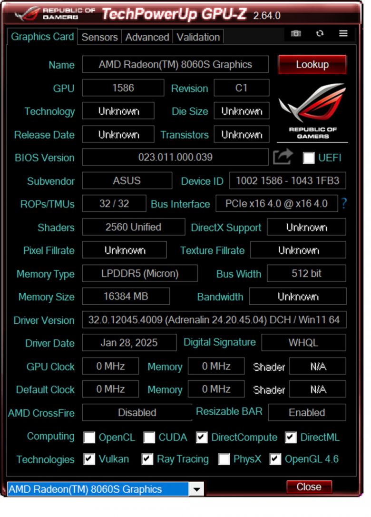Click the GPU Clock row Shader N/A value

tap(318, 366)
